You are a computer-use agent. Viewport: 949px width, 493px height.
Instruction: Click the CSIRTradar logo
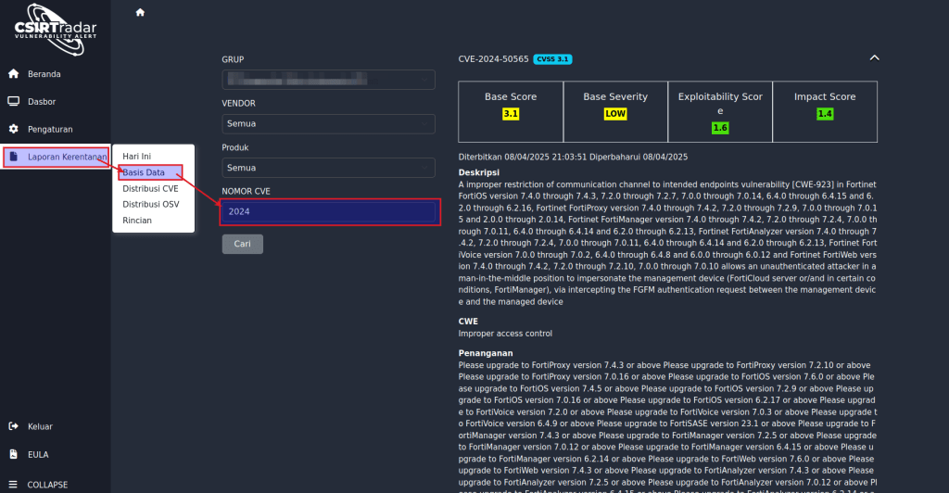pos(55,29)
